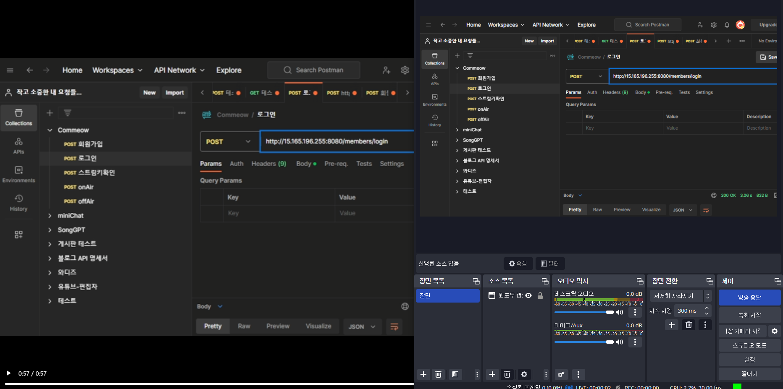Click the wrap lines icon in video player response
The width and height of the screenshot is (783, 389).
tap(394, 326)
